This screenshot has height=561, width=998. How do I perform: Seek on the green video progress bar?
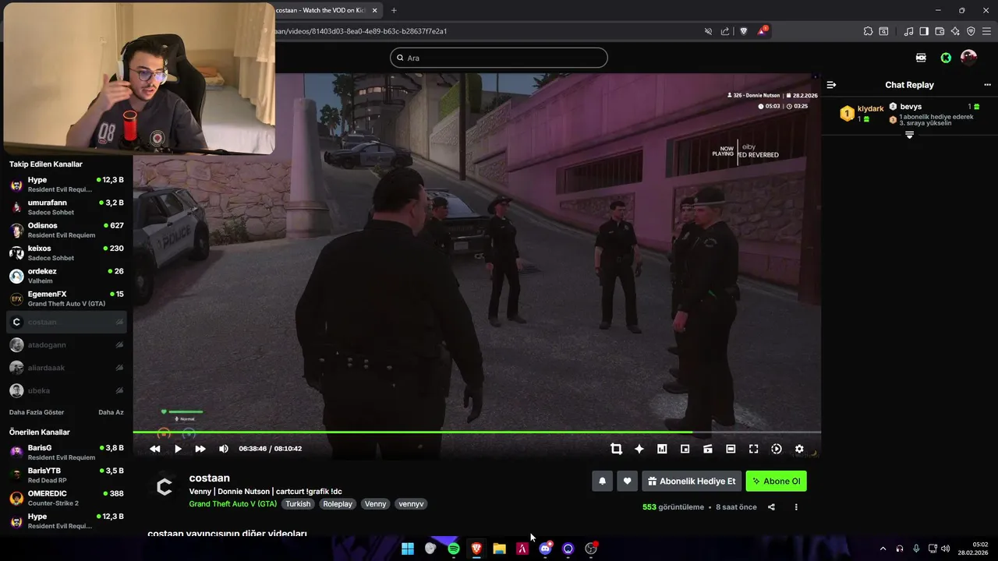[476, 432]
